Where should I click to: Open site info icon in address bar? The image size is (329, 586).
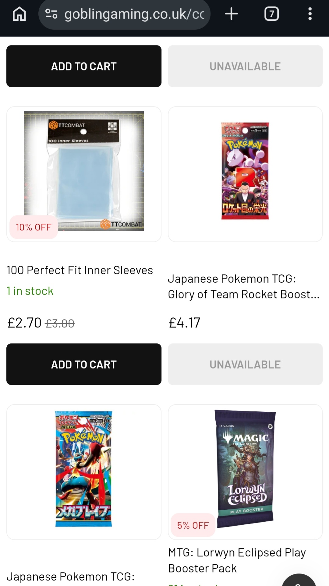tap(51, 14)
